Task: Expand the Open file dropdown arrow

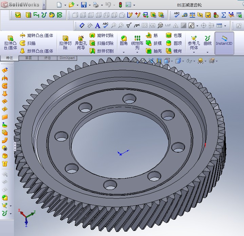Action: tap(77, 5)
